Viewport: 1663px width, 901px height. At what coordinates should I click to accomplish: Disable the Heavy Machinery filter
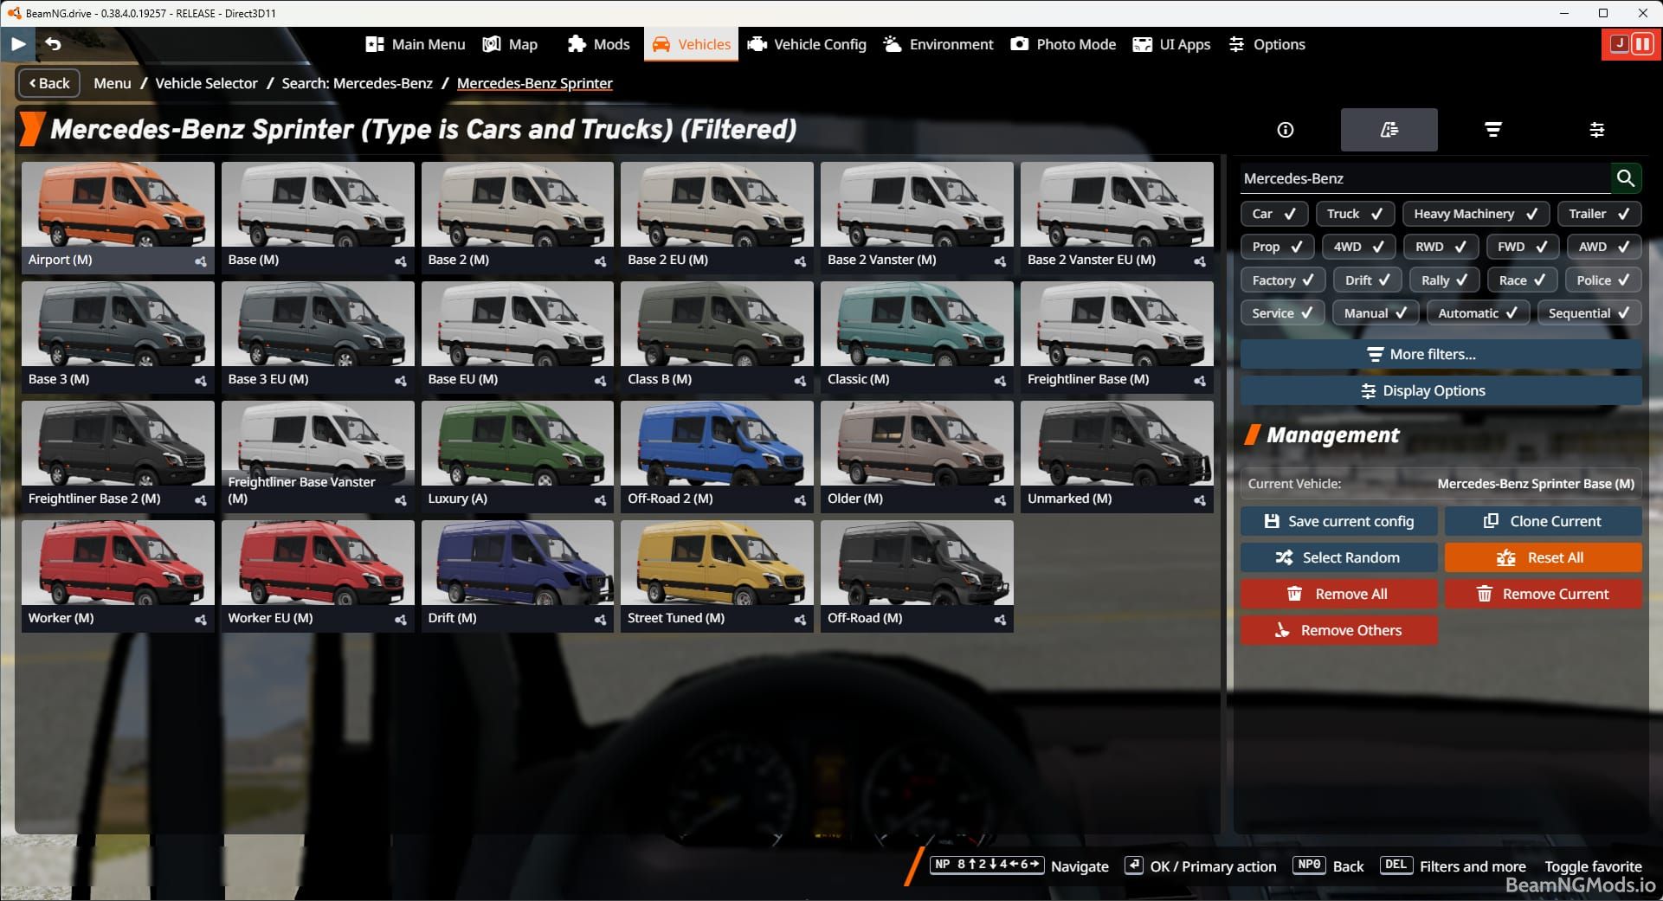click(1475, 213)
